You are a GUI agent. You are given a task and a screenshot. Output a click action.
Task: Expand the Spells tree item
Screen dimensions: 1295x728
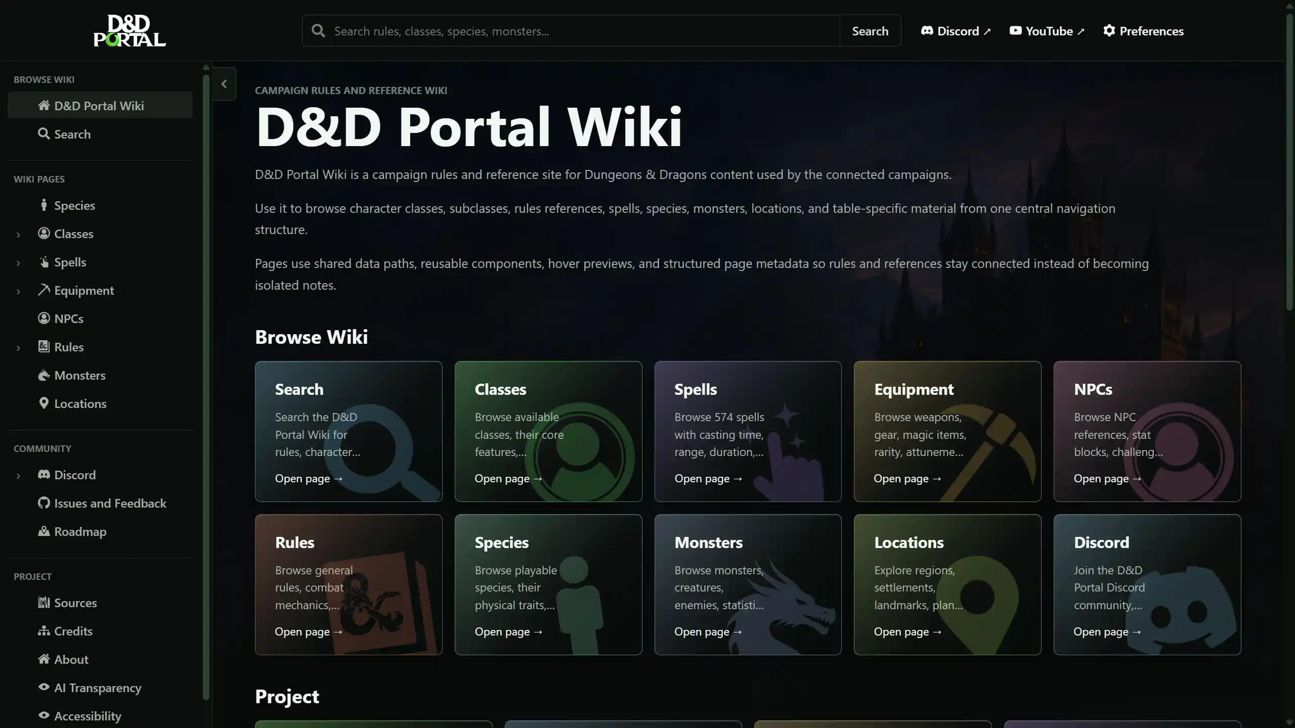coord(18,263)
